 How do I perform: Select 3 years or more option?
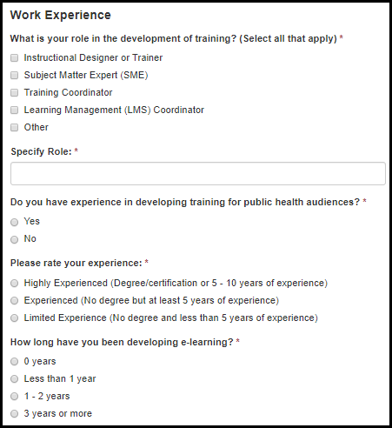coord(14,414)
